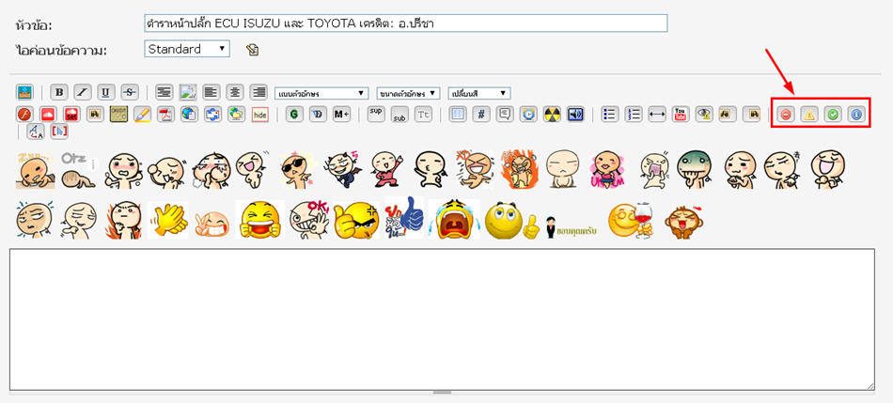Viewport: 893px width, 403px height.
Task: Embed a YouTube video
Action: (680, 115)
